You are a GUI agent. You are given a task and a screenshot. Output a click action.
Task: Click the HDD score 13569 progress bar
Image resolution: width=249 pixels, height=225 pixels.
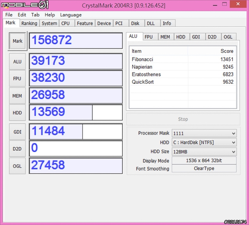76,112
